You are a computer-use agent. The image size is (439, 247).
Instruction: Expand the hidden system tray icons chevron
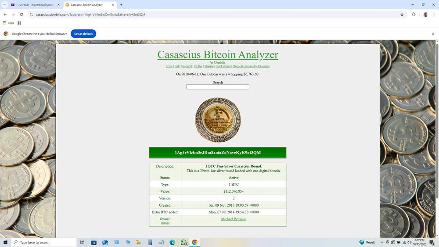click(x=382, y=242)
